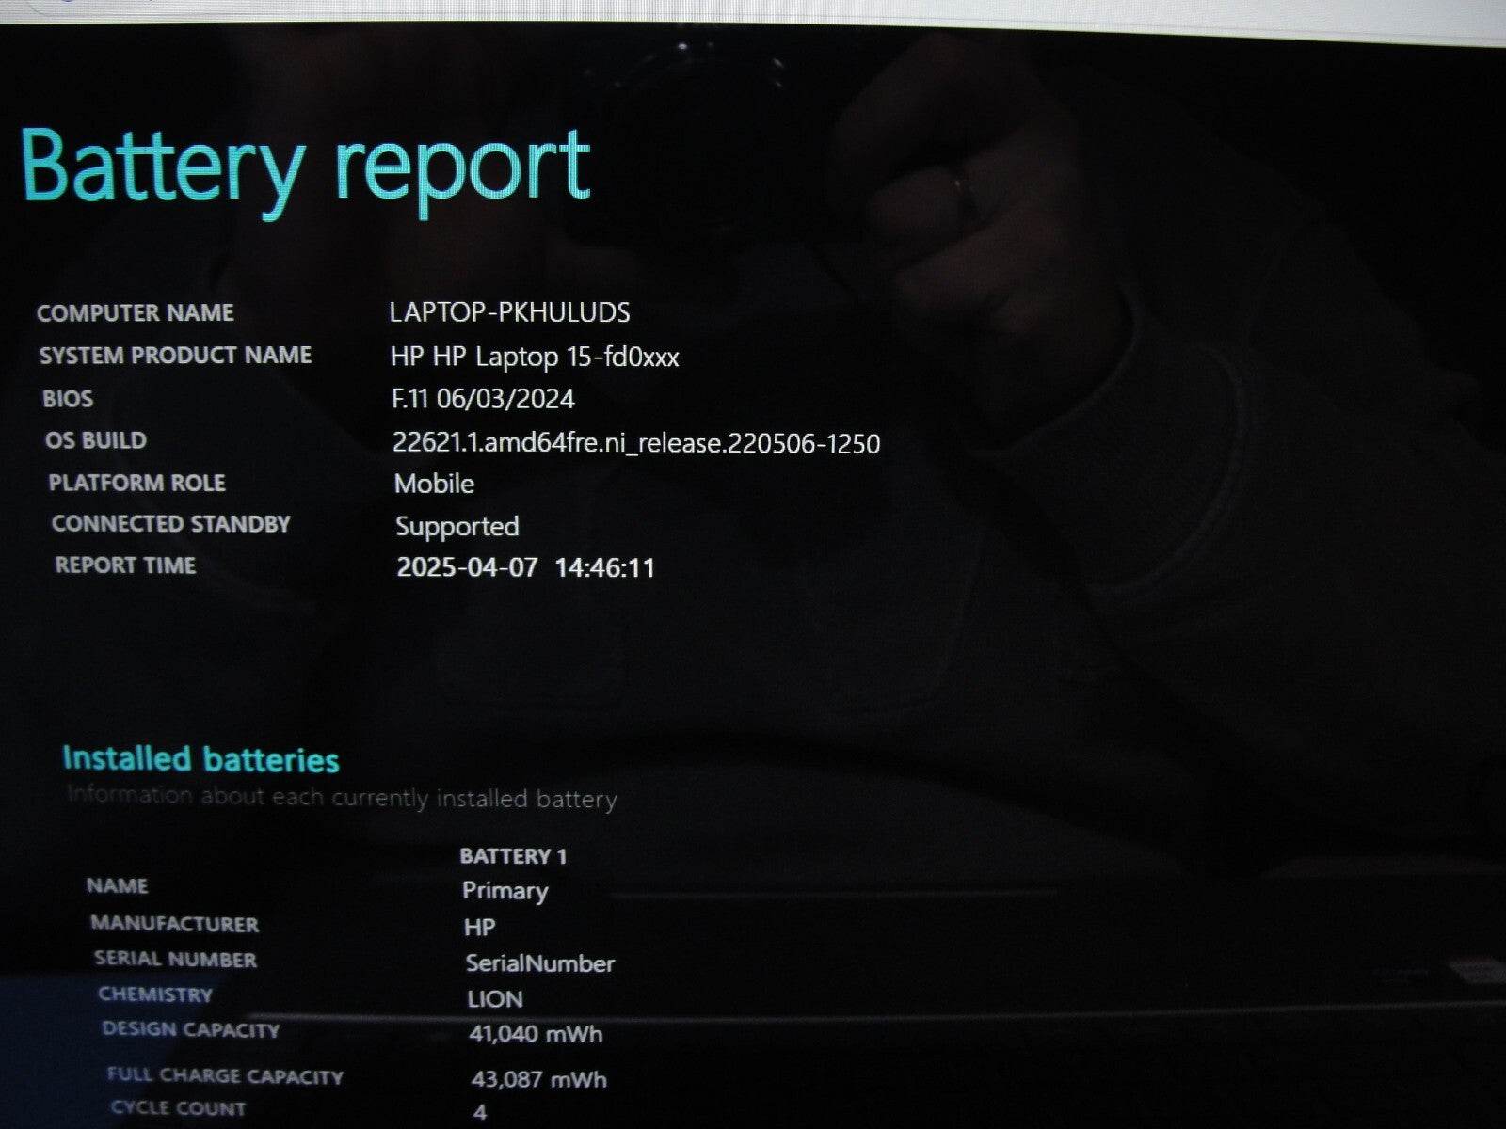
Task: Click the Connected standby value Supported
Action: tap(457, 526)
